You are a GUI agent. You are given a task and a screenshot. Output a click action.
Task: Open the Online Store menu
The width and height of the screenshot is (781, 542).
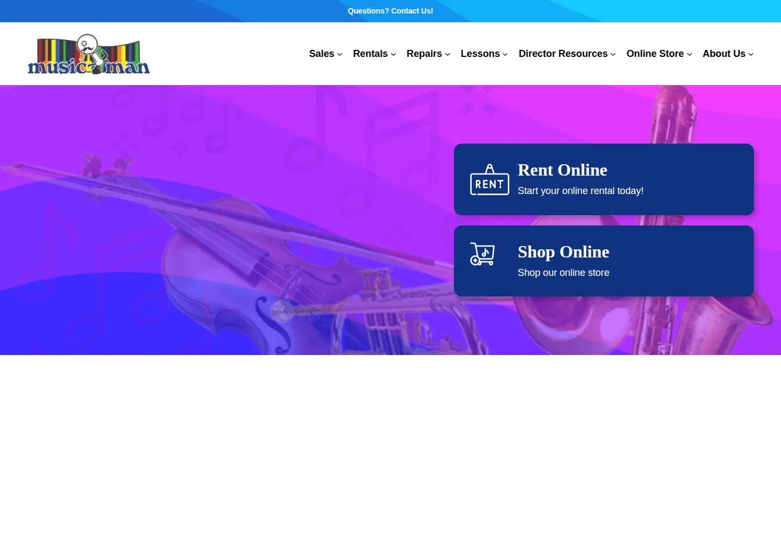[655, 54]
